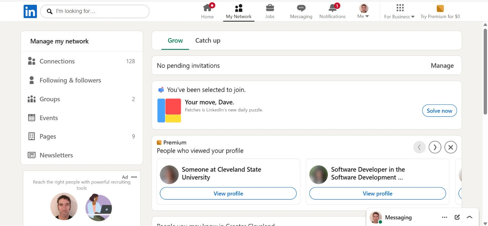Open the Me profile menu
The width and height of the screenshot is (488, 226).
[x=364, y=11]
